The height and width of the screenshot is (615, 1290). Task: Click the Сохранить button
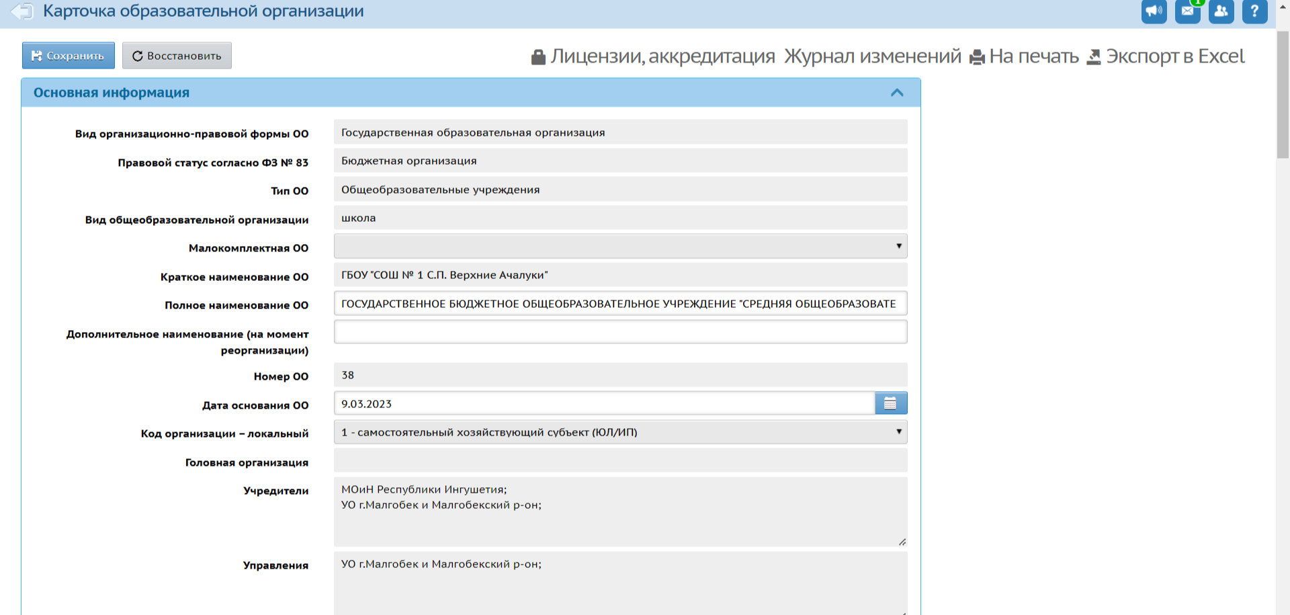(x=69, y=56)
